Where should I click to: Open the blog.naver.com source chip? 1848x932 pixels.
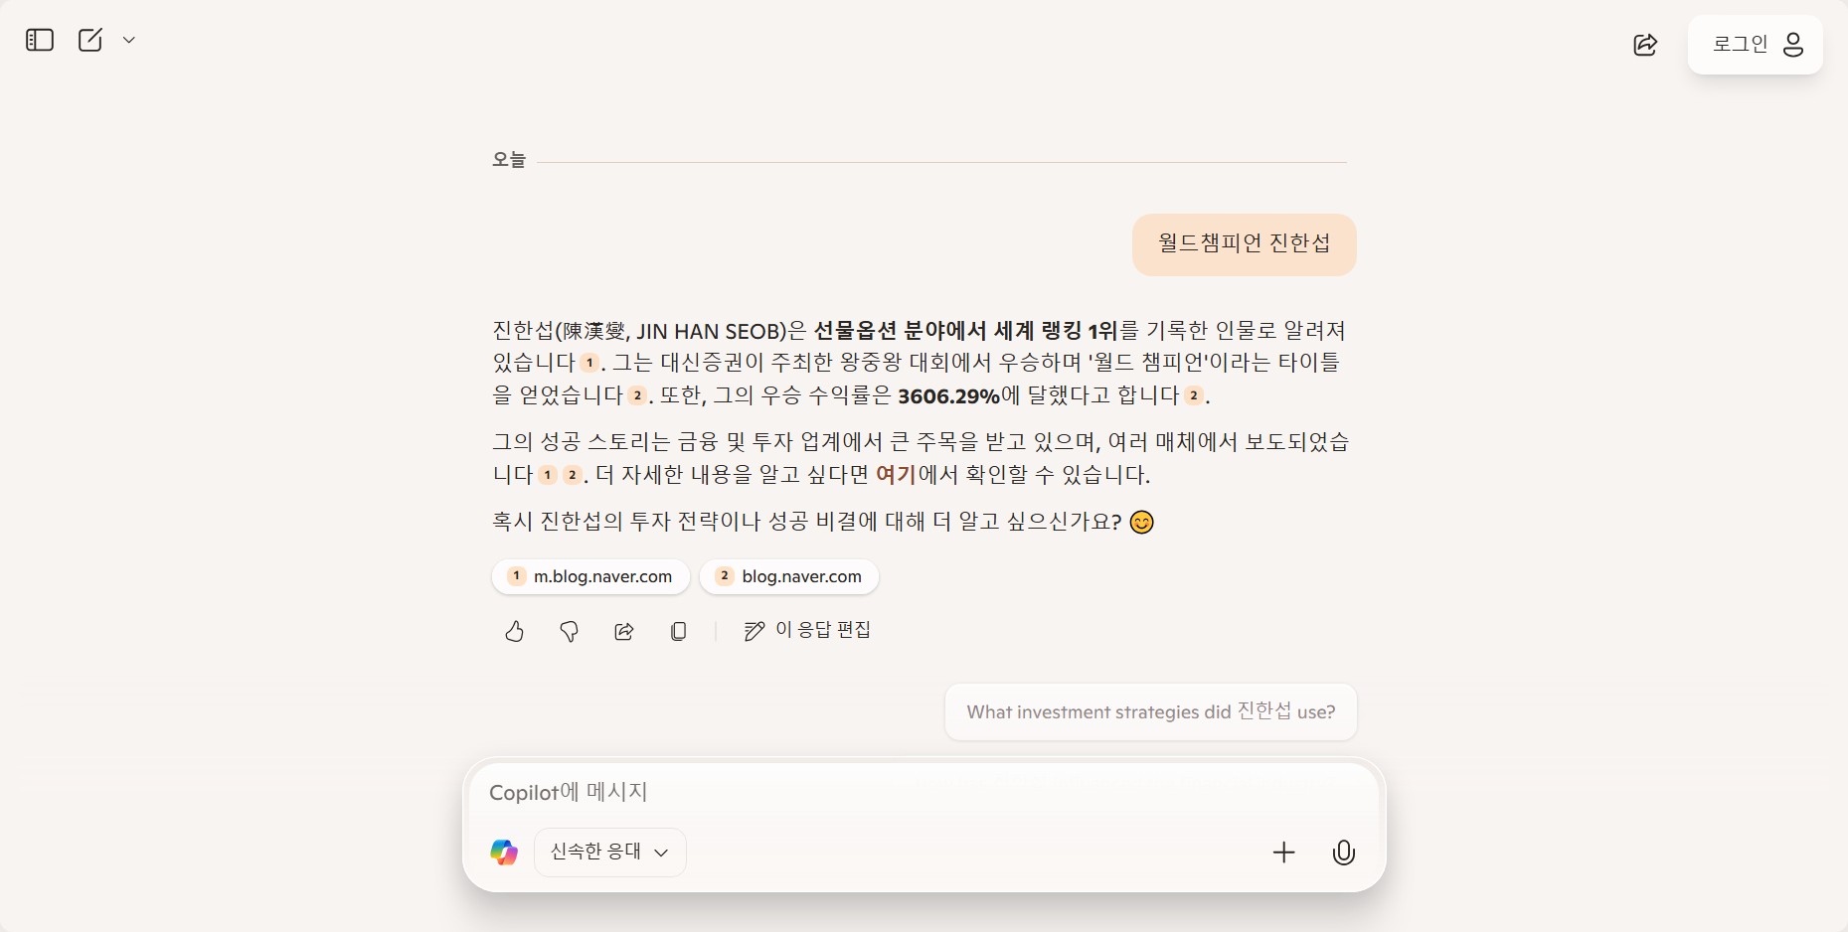click(x=789, y=576)
